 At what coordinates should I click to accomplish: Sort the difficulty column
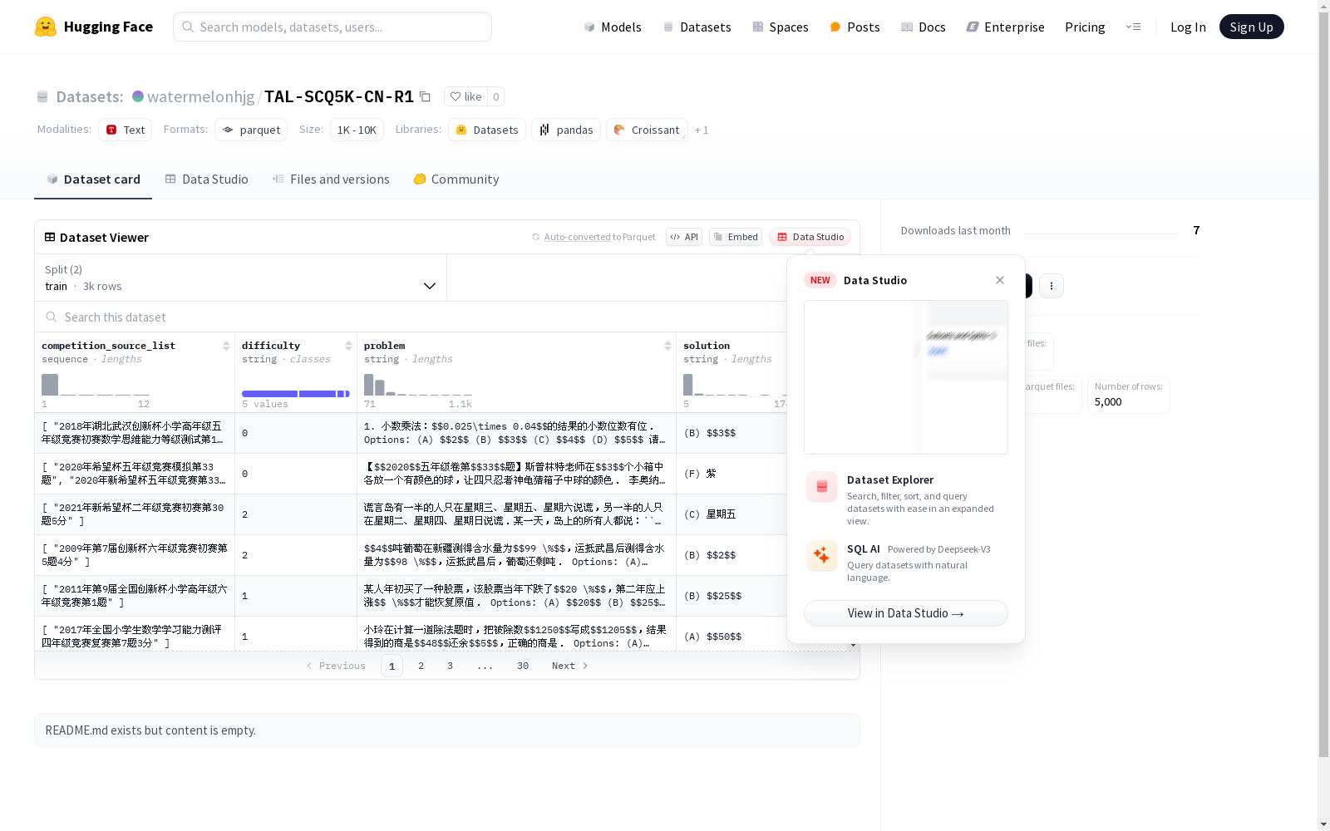pos(348,346)
